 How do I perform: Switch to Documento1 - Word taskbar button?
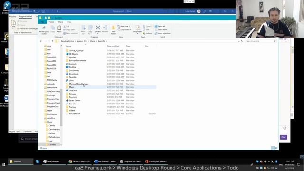pyautogui.click(x=104, y=161)
